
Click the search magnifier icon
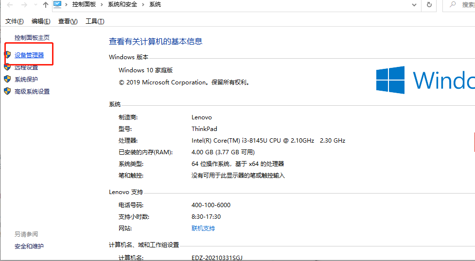[x=453, y=4]
